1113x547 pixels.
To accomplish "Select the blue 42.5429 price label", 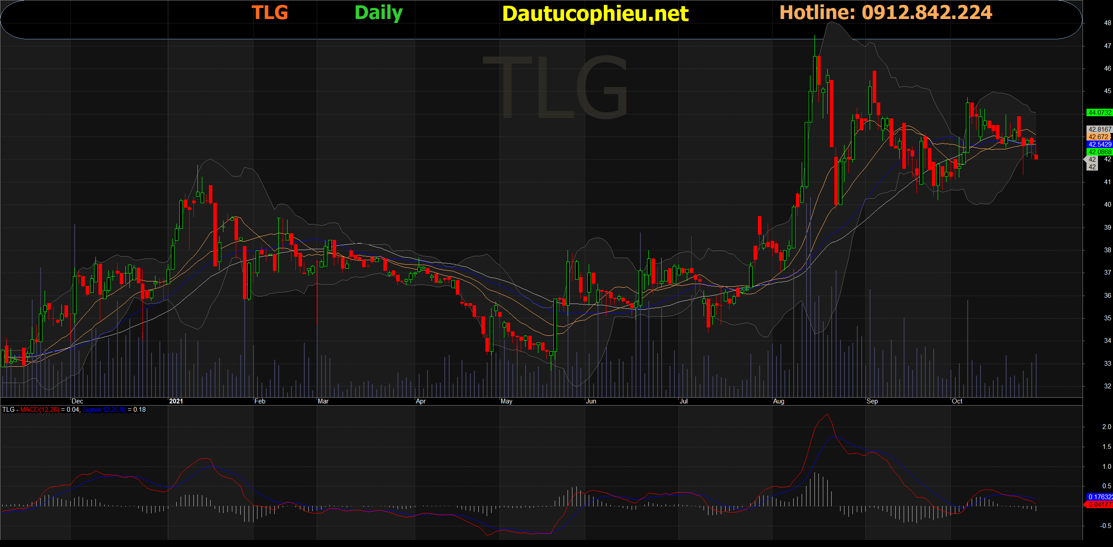I will click(x=1099, y=144).
